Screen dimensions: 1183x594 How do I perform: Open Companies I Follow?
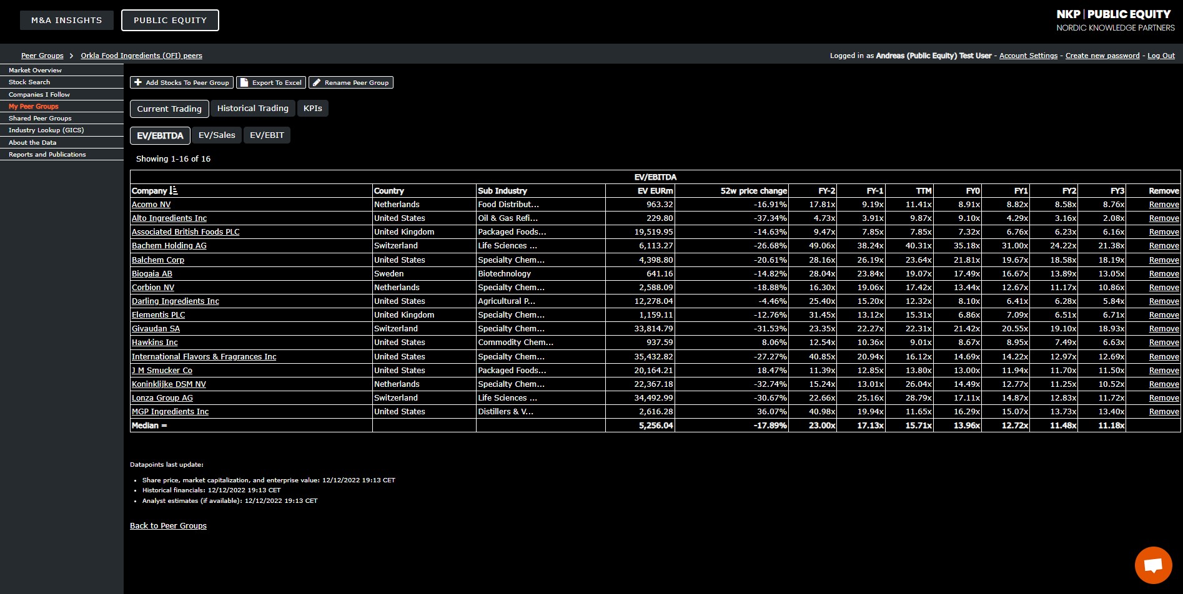point(39,95)
